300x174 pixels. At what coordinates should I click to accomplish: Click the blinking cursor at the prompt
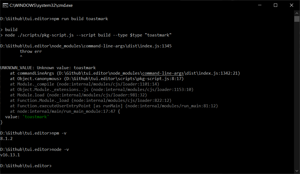coord(54,166)
